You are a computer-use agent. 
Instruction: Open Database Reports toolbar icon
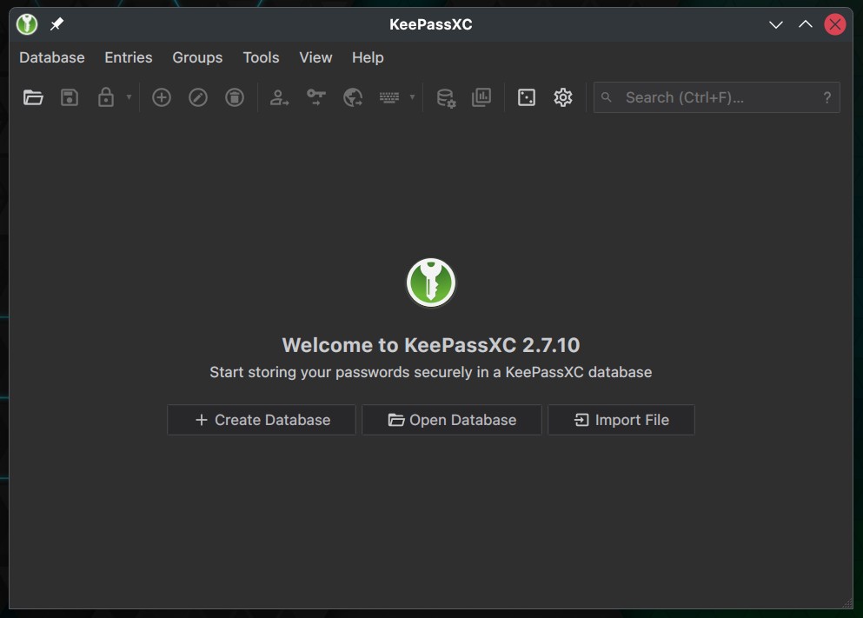click(481, 97)
